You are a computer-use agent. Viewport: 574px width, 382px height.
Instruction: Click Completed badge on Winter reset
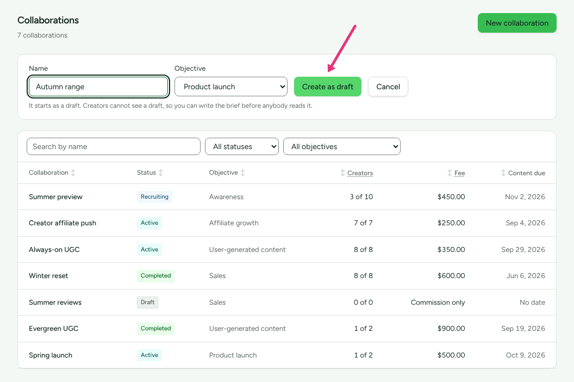155,276
